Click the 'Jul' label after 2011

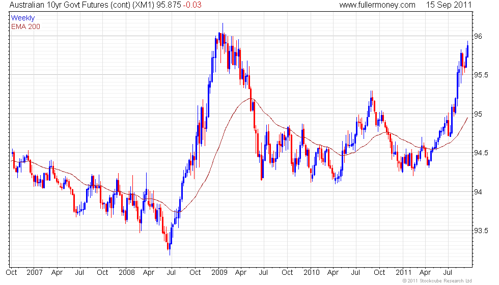448,273
